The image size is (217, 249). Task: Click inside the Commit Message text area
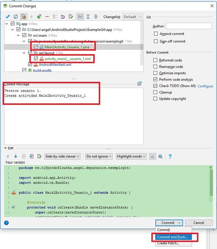(74, 116)
